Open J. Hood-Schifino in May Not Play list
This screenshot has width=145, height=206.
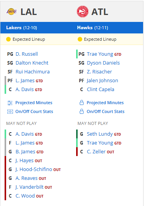[34, 169]
